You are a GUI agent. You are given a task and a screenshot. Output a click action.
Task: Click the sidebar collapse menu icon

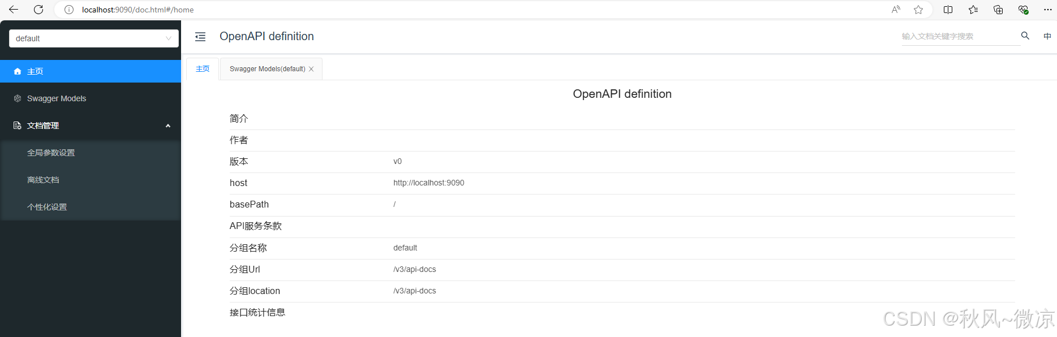pyautogui.click(x=200, y=37)
